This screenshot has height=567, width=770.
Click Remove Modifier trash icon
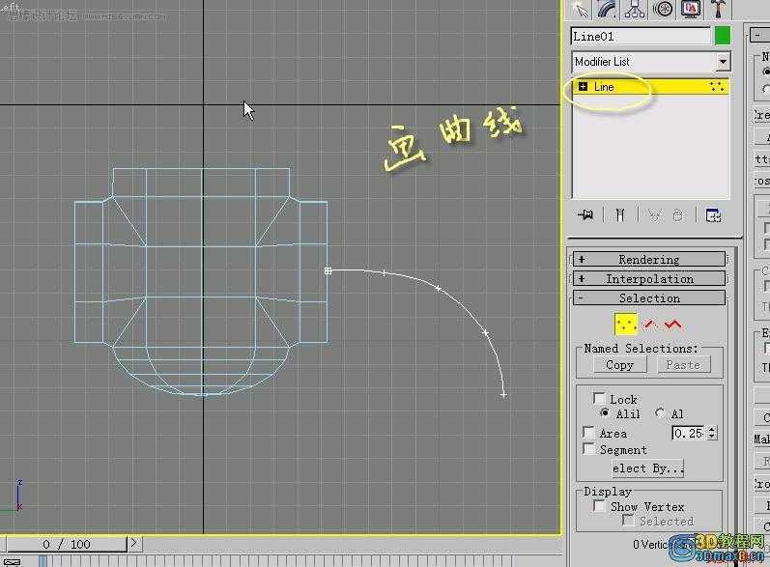(x=678, y=215)
